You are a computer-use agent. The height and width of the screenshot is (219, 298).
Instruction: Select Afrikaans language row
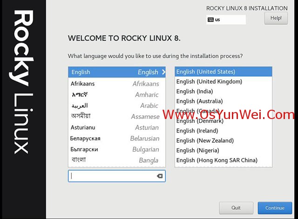click(117, 84)
